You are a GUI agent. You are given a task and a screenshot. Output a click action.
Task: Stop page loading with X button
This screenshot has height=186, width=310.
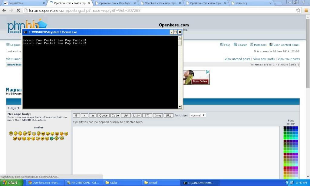(x=18, y=10)
